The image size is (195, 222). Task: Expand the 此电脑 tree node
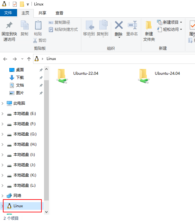click(3, 103)
